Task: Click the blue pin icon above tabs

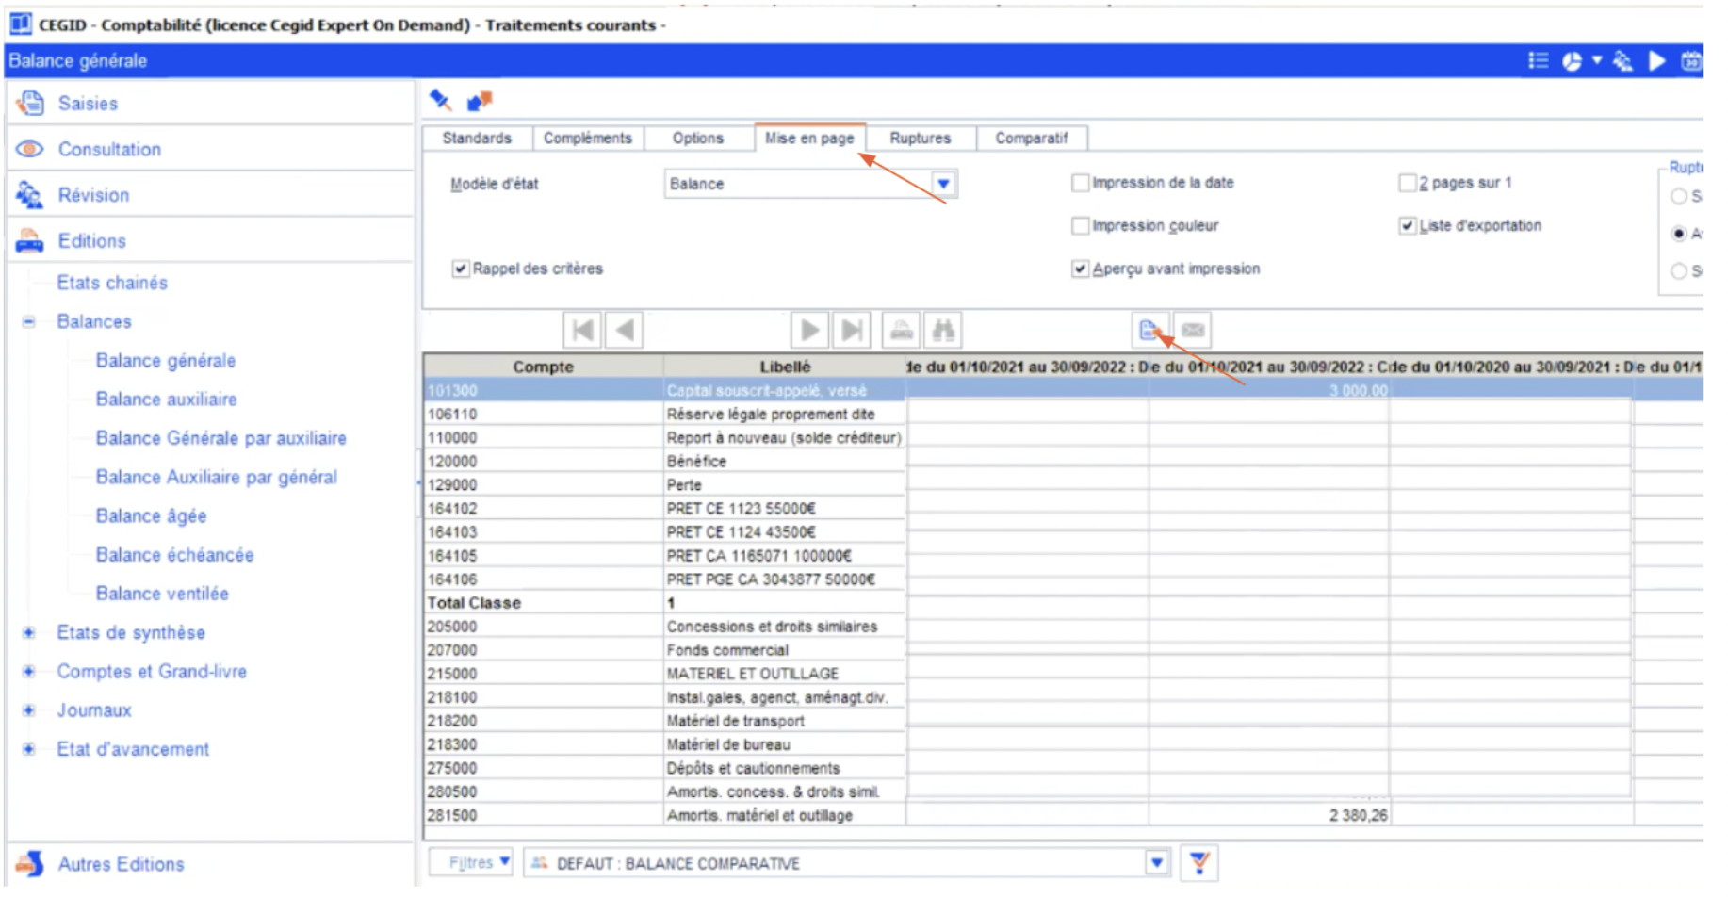Action: coord(440,100)
